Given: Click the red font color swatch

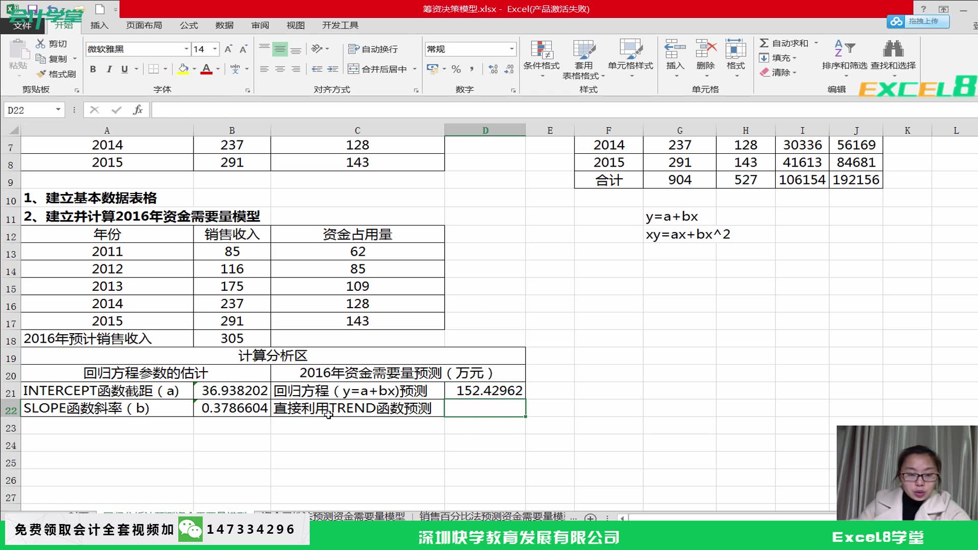Looking at the screenshot, I should coord(207,73).
